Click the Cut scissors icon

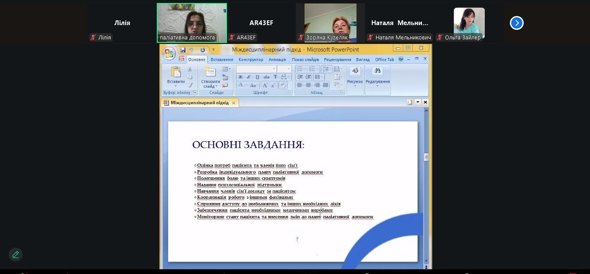coord(190,69)
